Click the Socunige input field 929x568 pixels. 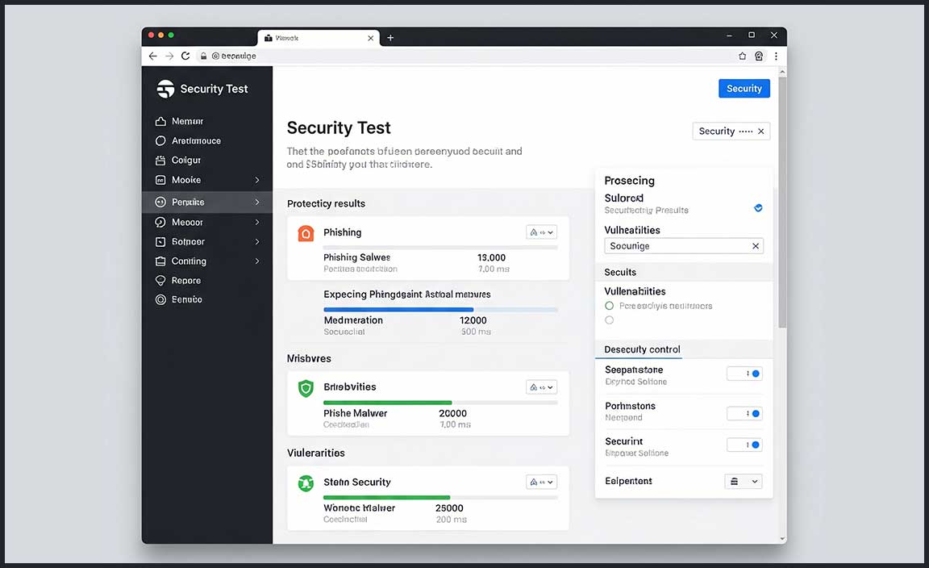pyautogui.click(x=677, y=246)
